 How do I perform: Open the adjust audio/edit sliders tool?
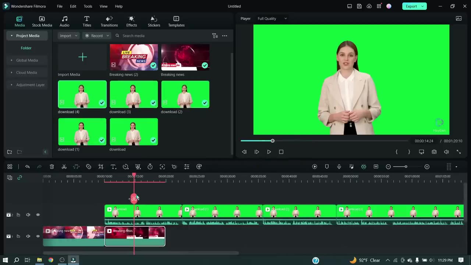[x=187, y=167]
